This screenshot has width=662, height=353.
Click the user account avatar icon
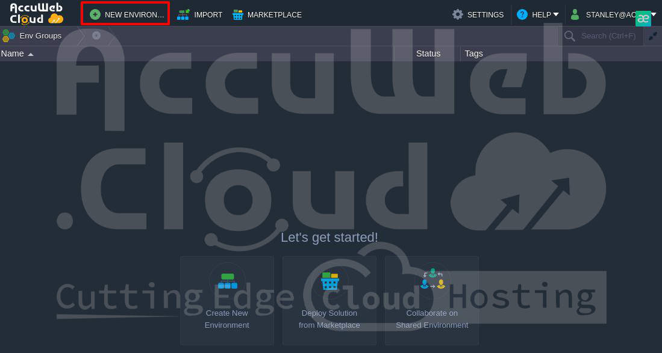[575, 14]
